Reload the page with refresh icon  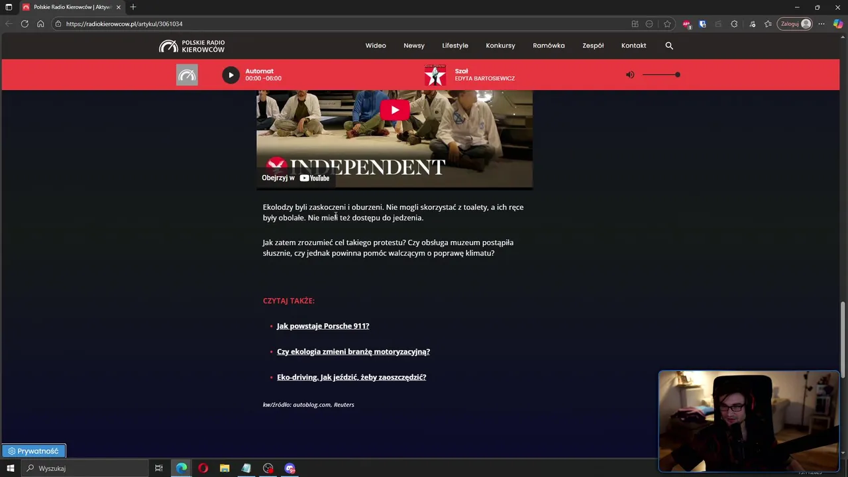(x=25, y=24)
